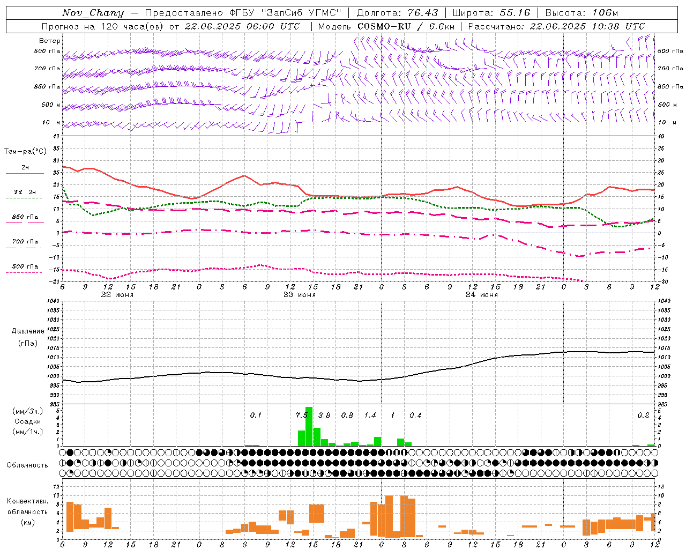
Task: Click the Осадки precipitation label
Action: [28, 421]
